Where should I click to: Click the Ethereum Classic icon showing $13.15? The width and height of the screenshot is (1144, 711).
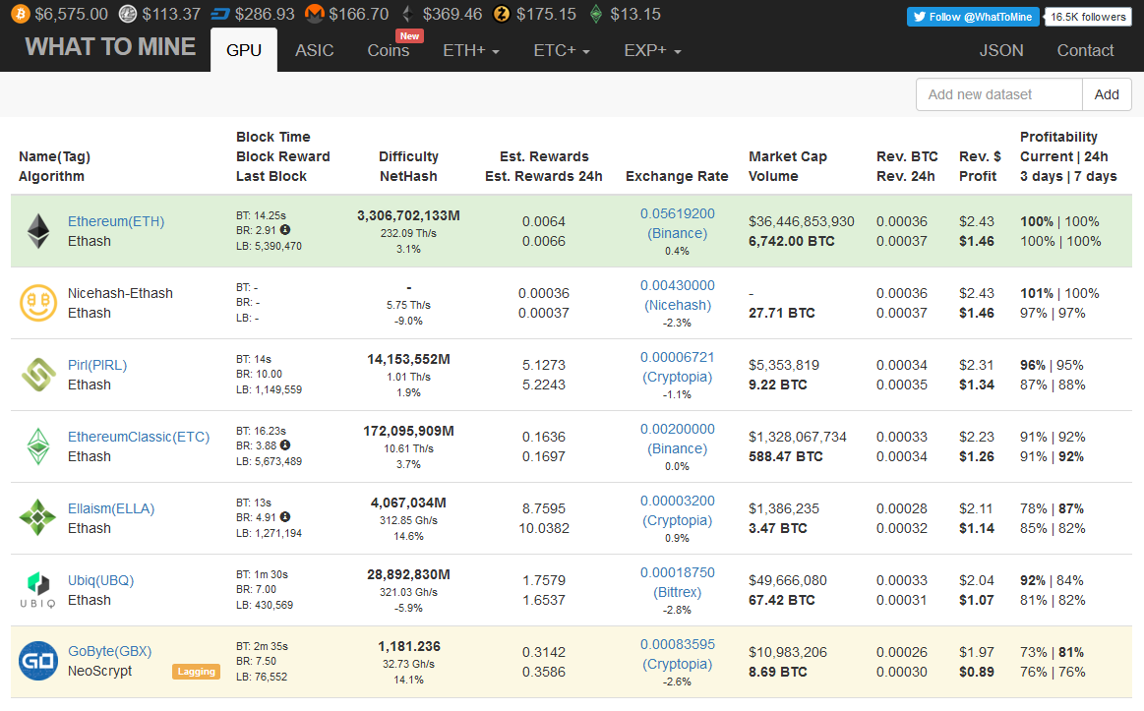tap(596, 14)
